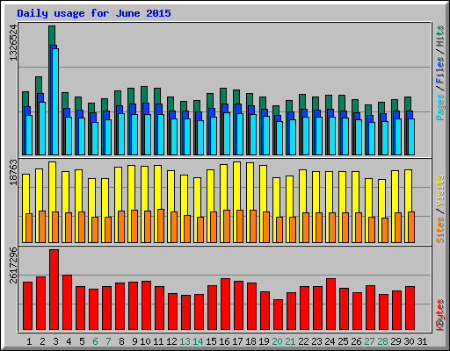
Task: Click the green Hits bar for day 2
Action: coord(38,85)
